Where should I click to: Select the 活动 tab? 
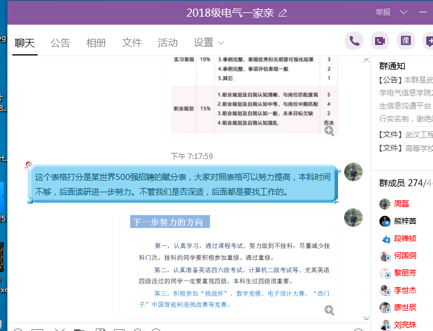(x=168, y=43)
